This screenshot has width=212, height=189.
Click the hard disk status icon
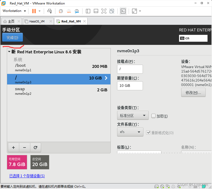point(157,187)
